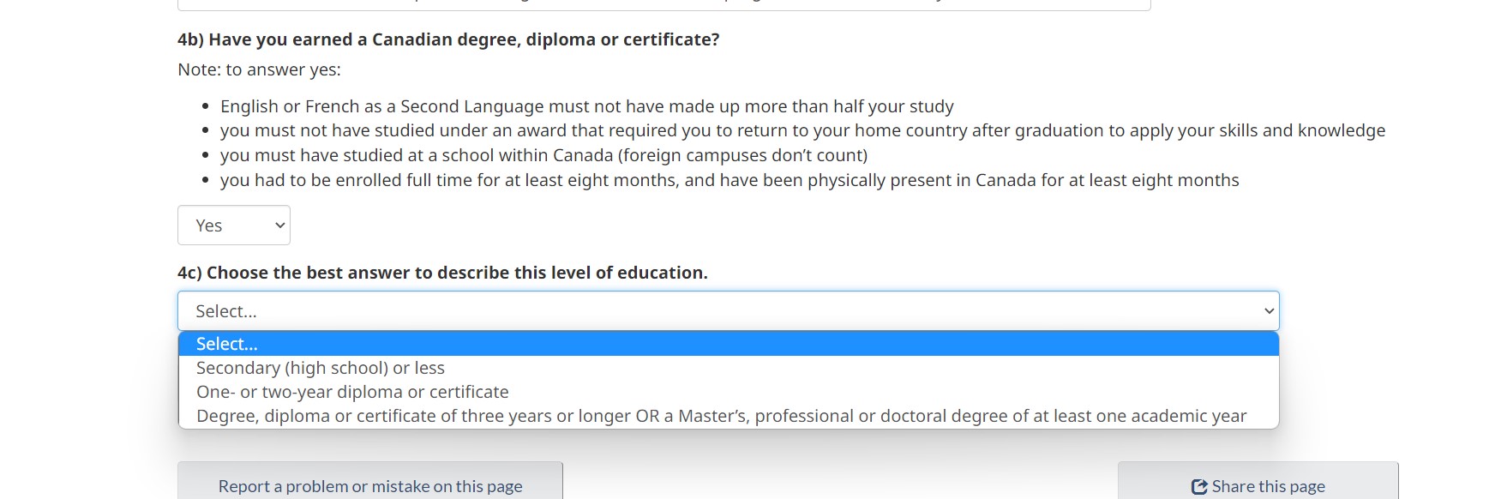Open the 4b Canadian degree Yes dropdown

[233, 225]
